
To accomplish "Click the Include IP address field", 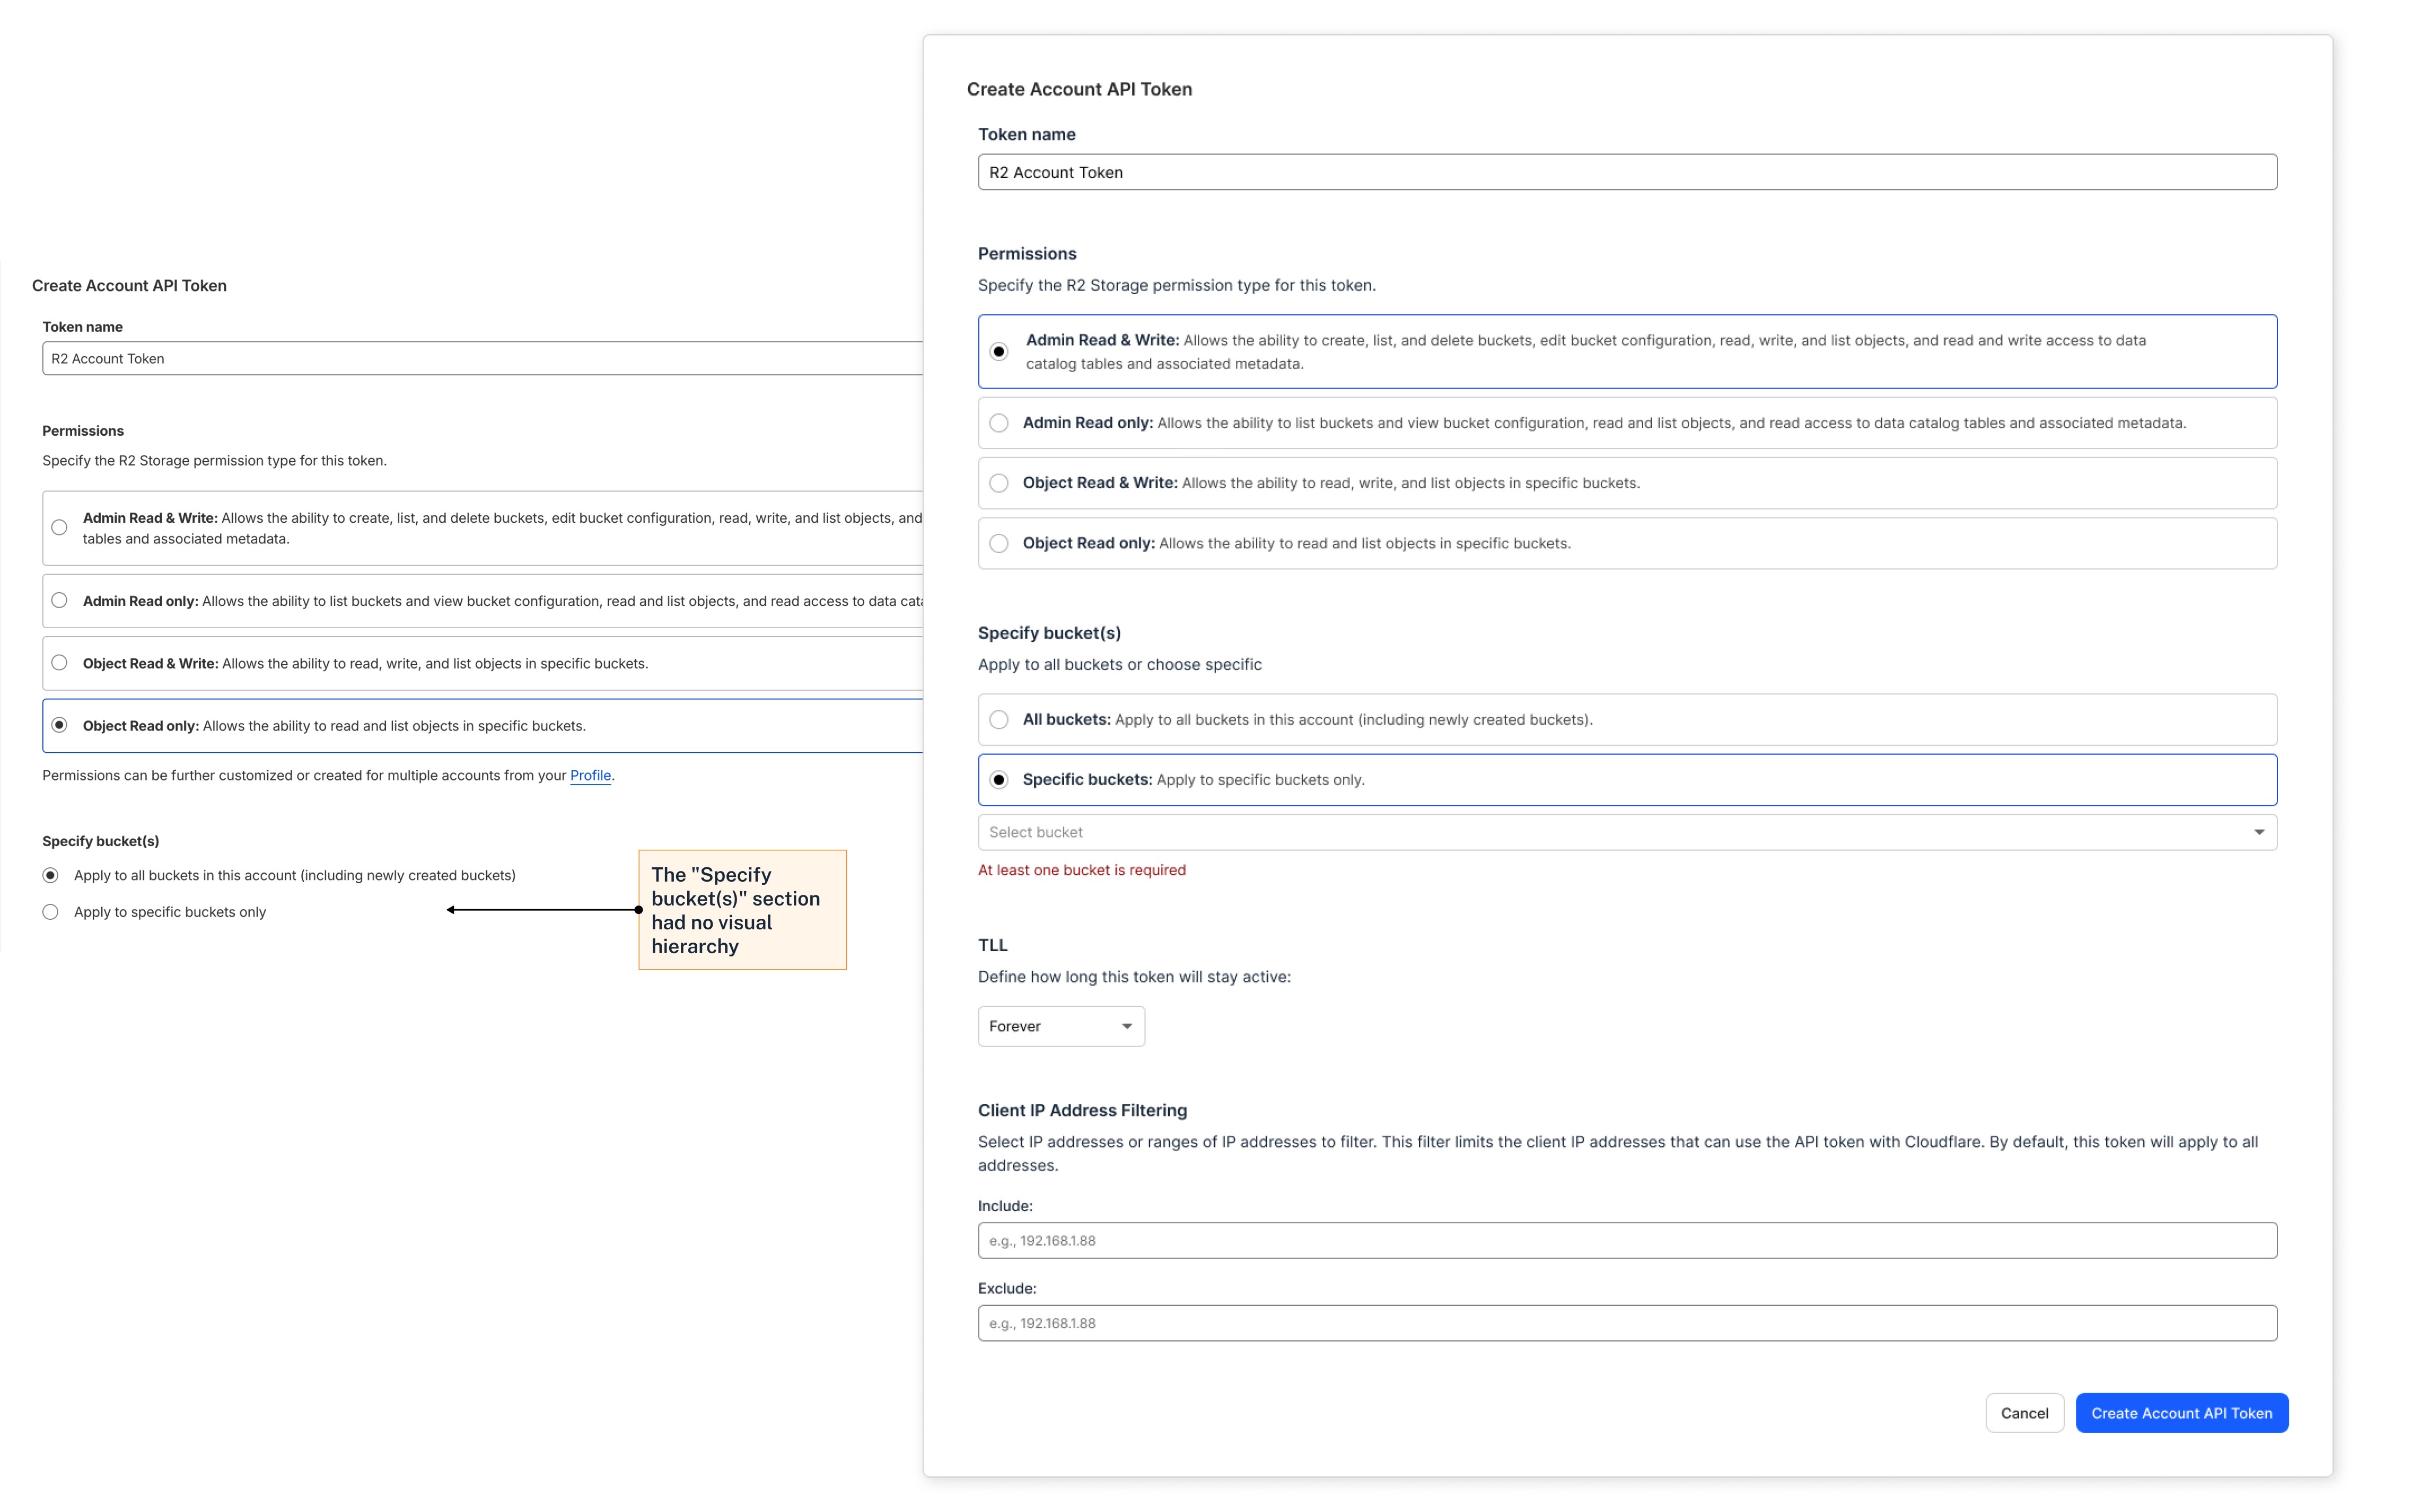I will click(1626, 1241).
